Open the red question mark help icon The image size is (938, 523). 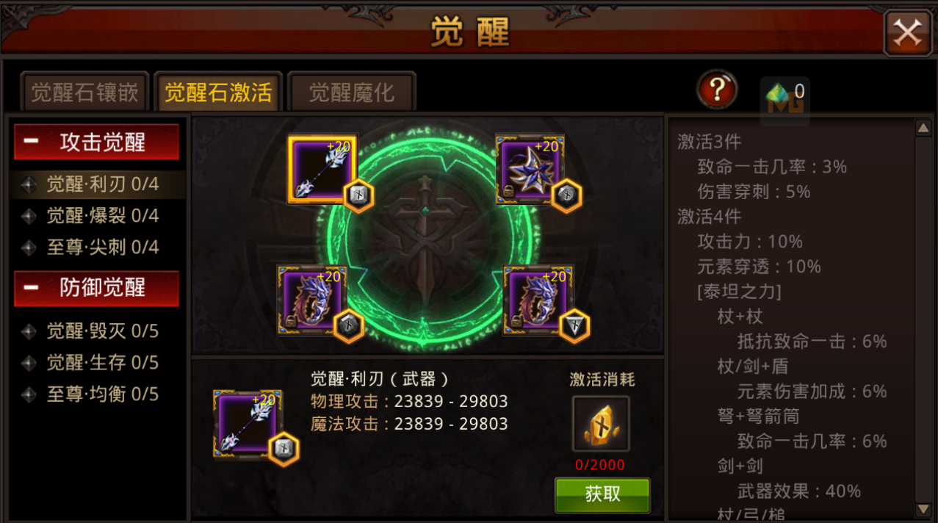(x=717, y=90)
